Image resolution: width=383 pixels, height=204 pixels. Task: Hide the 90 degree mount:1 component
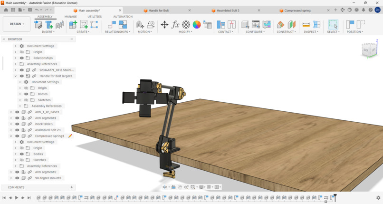(17, 178)
